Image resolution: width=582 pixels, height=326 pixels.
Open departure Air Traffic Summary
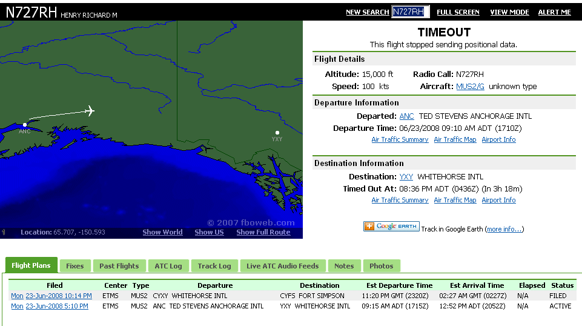click(400, 139)
